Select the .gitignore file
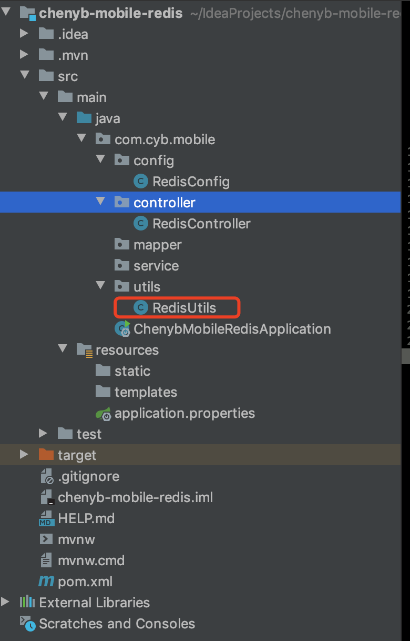This screenshot has width=410, height=641. pyautogui.click(x=88, y=476)
